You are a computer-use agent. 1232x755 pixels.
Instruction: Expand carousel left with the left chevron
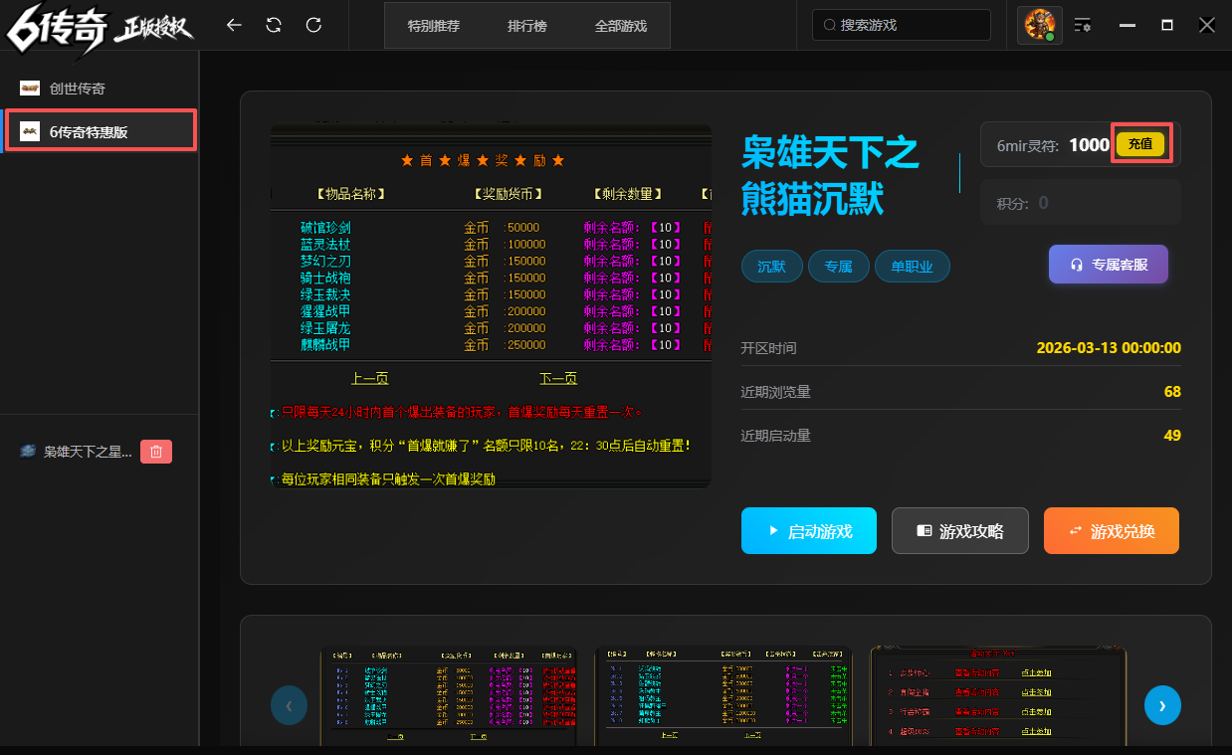[x=289, y=705]
